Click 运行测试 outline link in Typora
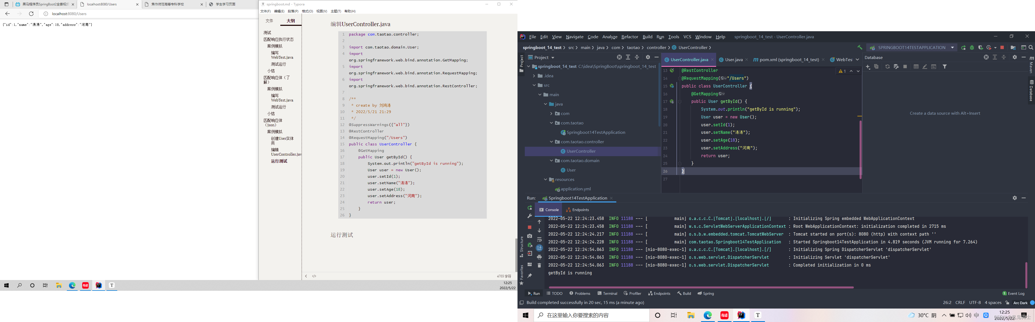Viewport: 1035px width, 322px height. 279,161
